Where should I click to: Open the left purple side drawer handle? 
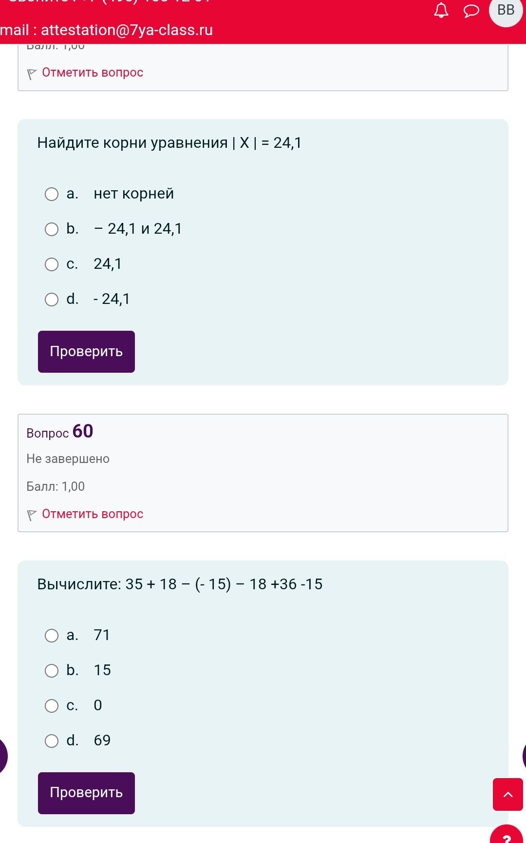pyautogui.click(x=3, y=756)
